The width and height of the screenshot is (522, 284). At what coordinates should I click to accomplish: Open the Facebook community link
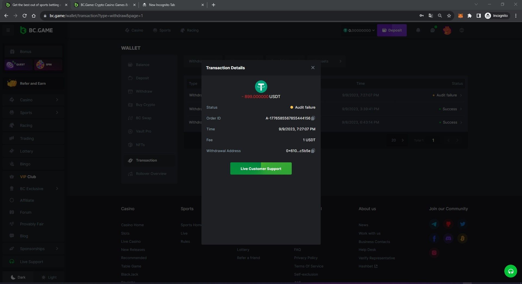coord(434,238)
